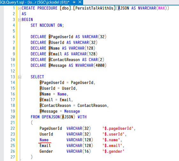Click the blue 'Name' on line 16

[62, 94]
